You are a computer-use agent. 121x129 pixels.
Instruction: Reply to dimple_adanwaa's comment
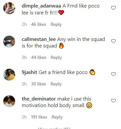click(x=56, y=25)
